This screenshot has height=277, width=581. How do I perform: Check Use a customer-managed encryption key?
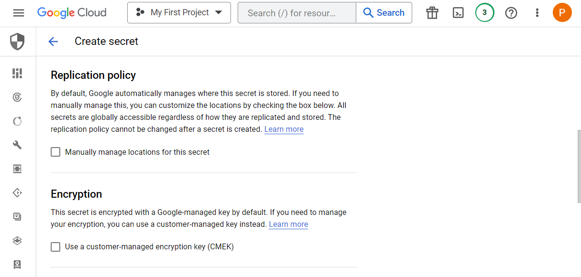[x=55, y=246]
